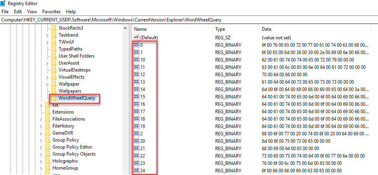Click the binary value icon for entry 0
The width and height of the screenshot is (378, 175).
pyautogui.click(x=136, y=45)
